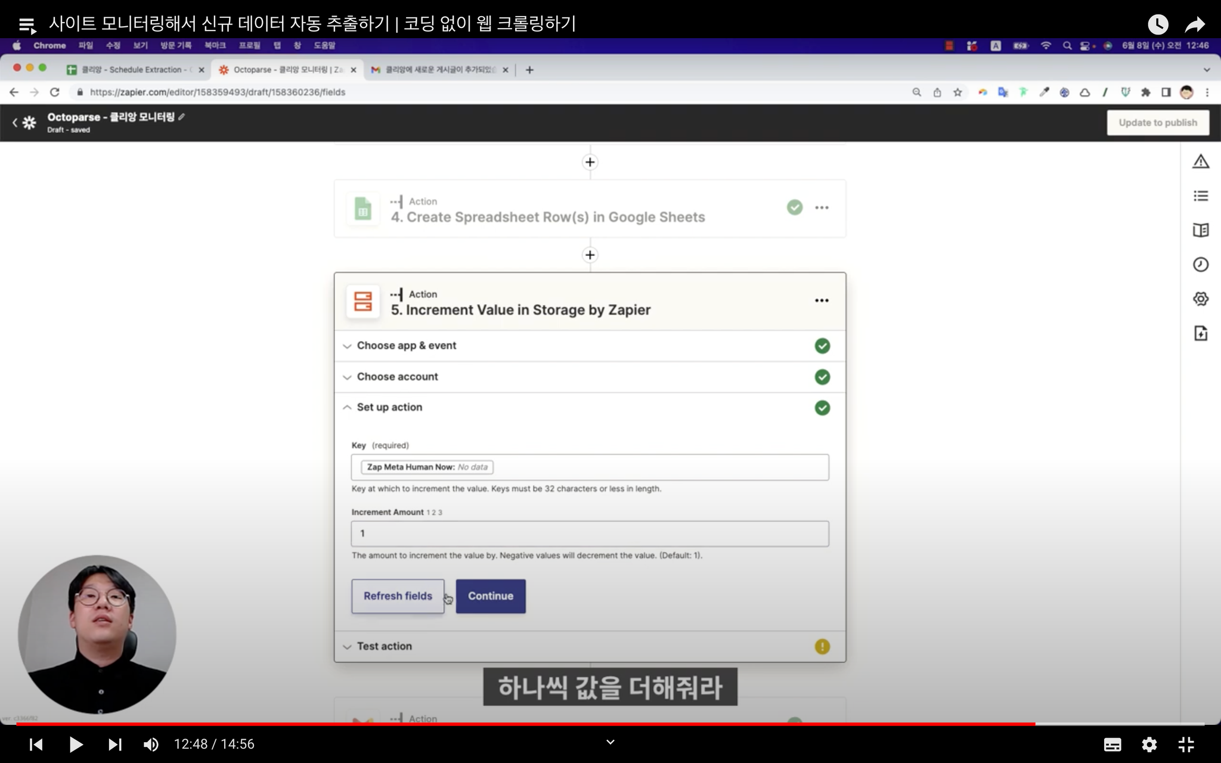Open Chrome tab search dropdown arrow
This screenshot has height=763, width=1221.
pos(1207,70)
